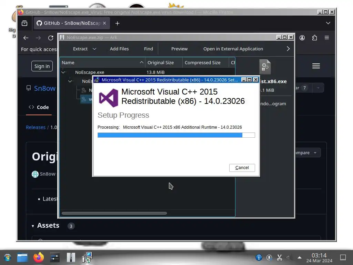This screenshot has width=353, height=265.
Task: Sort by the Name column header
Action: pyautogui.click(x=102, y=63)
